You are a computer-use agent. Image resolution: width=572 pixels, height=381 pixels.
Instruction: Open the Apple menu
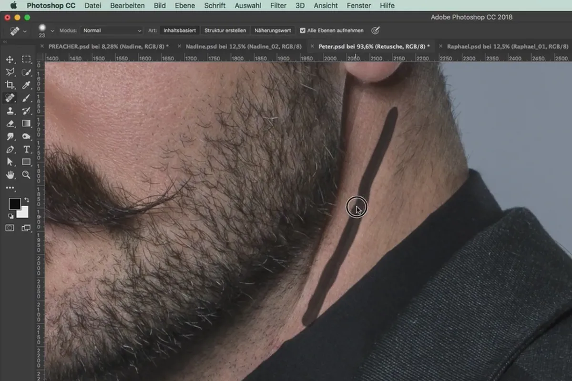pos(13,6)
